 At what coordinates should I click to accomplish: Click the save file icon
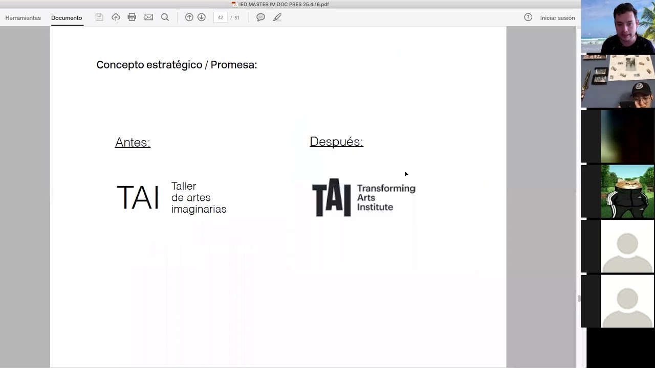pyautogui.click(x=99, y=17)
